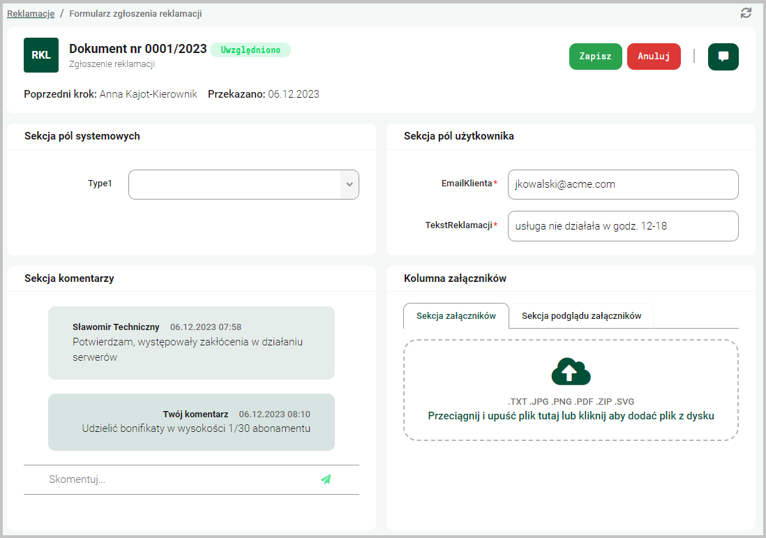This screenshot has width=766, height=538.
Task: Open the comments chat bubble icon
Action: [x=723, y=57]
